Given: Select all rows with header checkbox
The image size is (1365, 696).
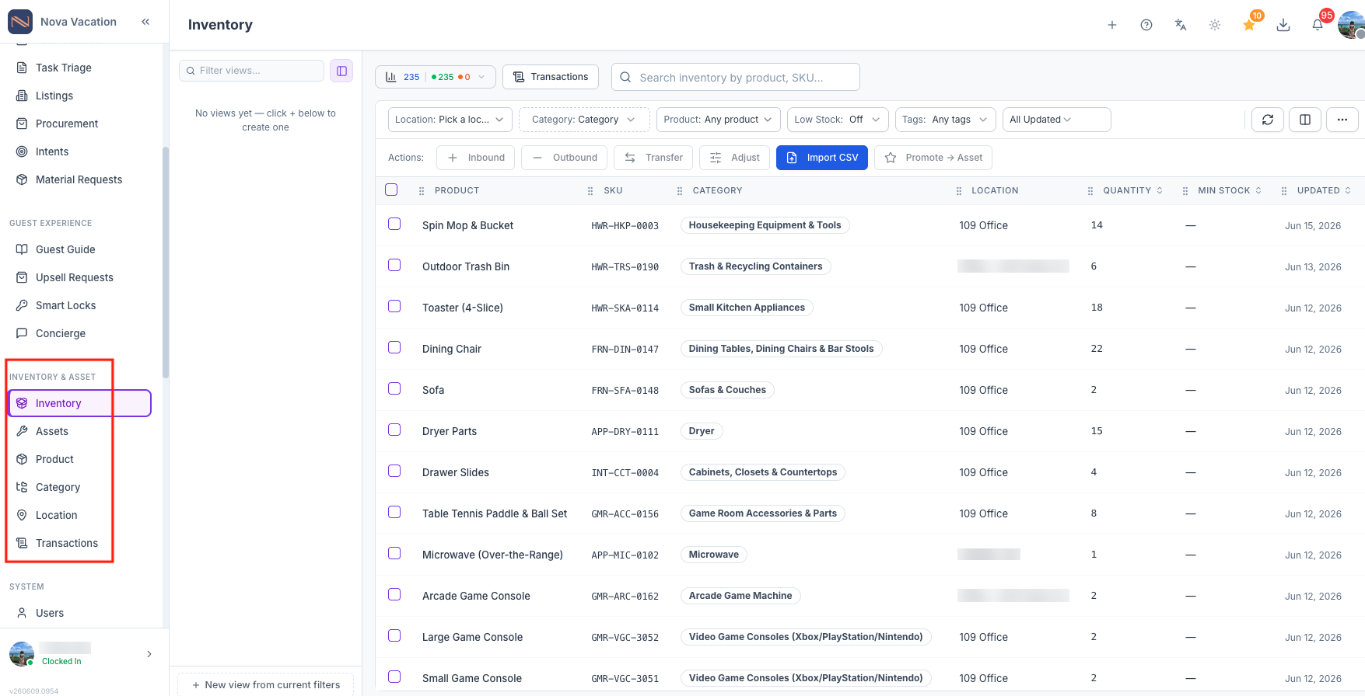Looking at the screenshot, I should click(x=391, y=190).
